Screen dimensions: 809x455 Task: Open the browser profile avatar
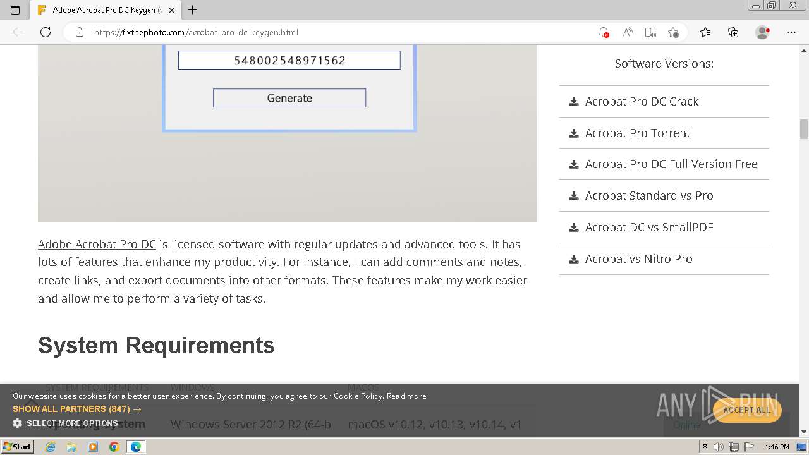pos(763,32)
